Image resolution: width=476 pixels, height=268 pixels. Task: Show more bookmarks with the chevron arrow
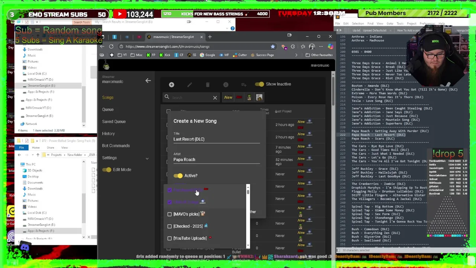296,55
